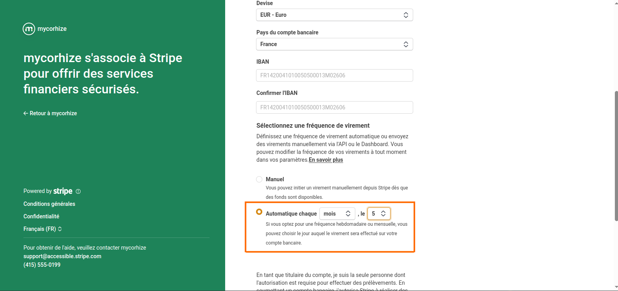Click the Manuel option label
This screenshot has width=618, height=291.
[275, 179]
